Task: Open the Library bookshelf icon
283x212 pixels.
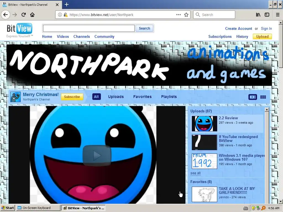Action: (258, 15)
